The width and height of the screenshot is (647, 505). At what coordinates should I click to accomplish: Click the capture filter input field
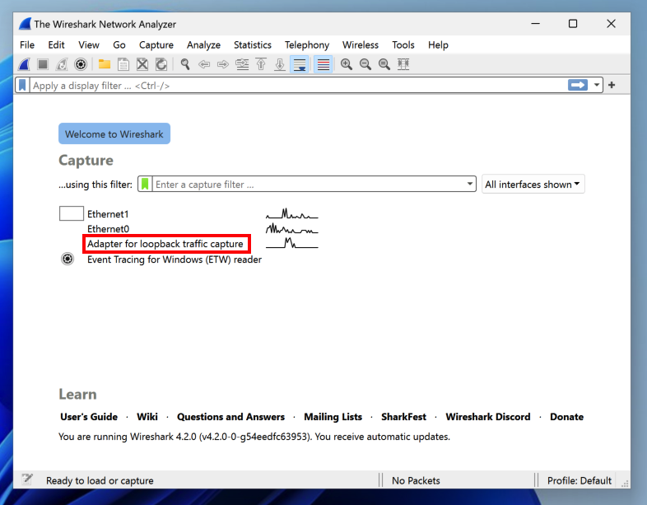309,185
